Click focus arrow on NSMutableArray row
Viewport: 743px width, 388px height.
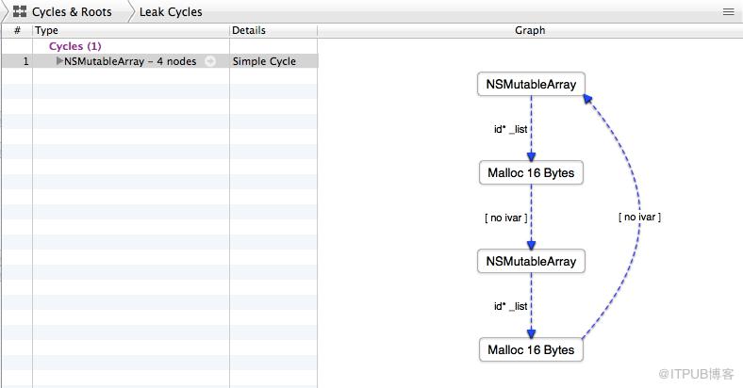pyautogui.click(x=210, y=61)
